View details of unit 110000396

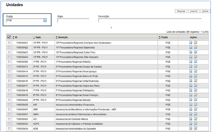(x=191, y=62)
